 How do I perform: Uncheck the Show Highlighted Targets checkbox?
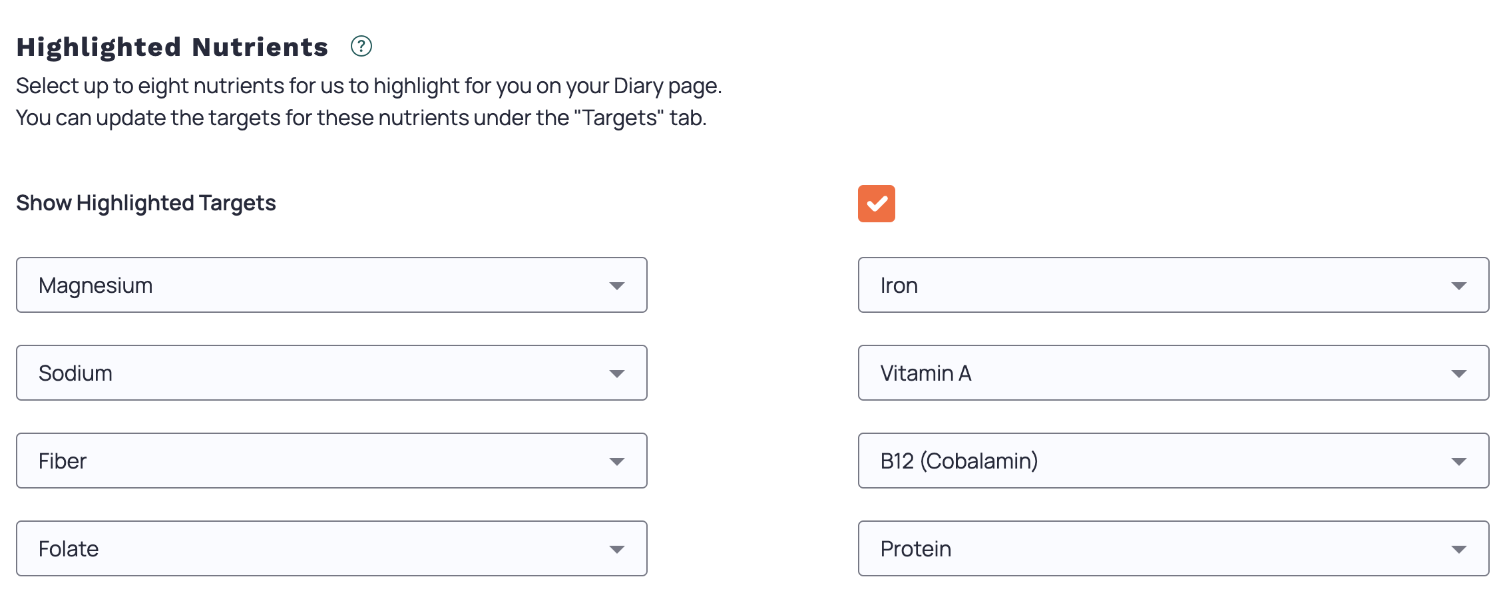pos(876,204)
